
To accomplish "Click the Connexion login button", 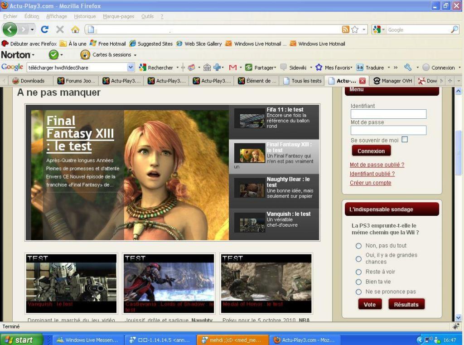I will point(371,151).
